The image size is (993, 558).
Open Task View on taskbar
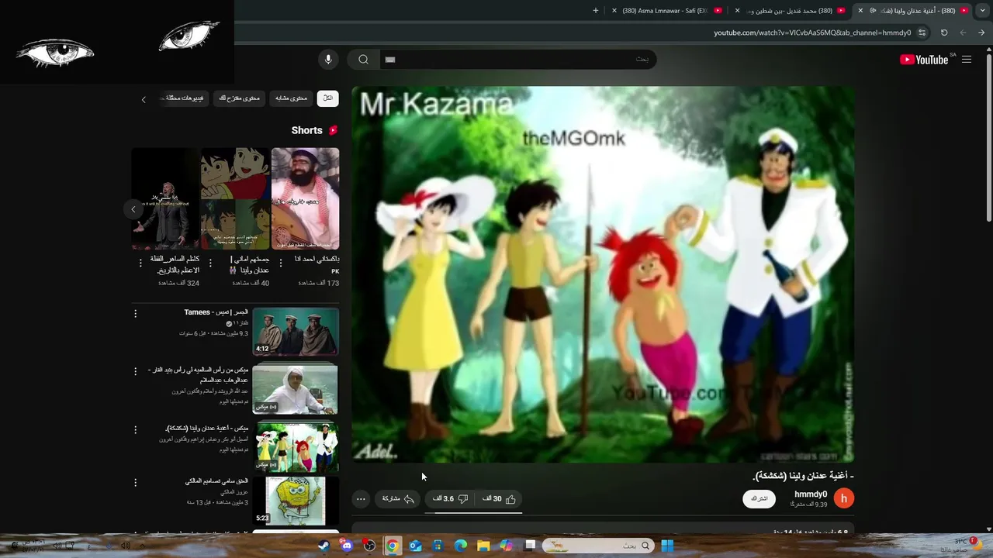point(531,546)
